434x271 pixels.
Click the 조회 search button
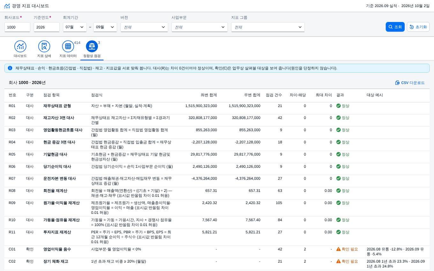[395, 27]
